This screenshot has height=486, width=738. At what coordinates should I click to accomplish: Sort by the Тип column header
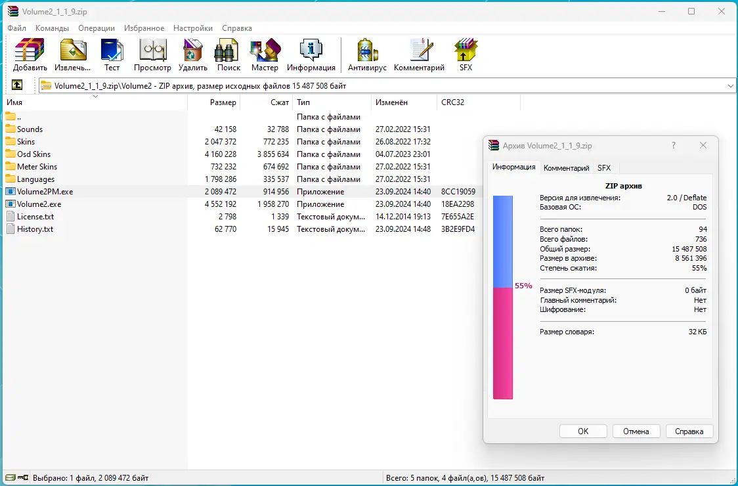(332, 102)
